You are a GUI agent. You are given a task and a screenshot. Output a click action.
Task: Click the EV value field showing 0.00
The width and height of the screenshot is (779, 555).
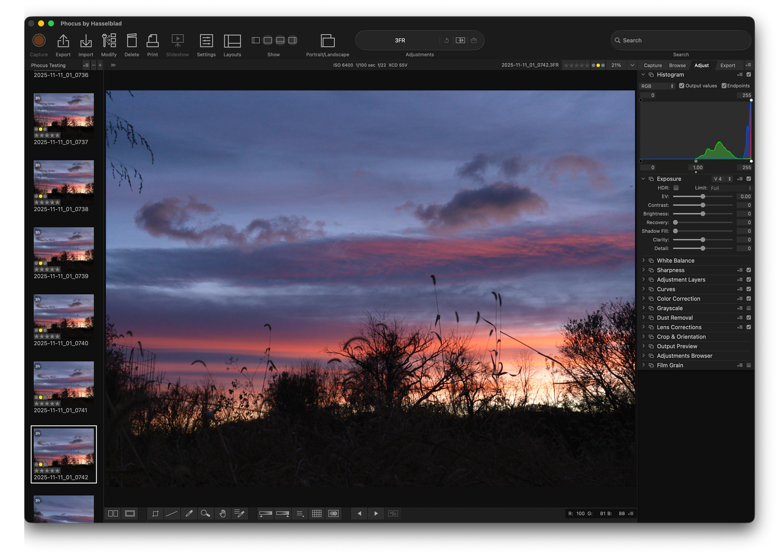click(744, 196)
